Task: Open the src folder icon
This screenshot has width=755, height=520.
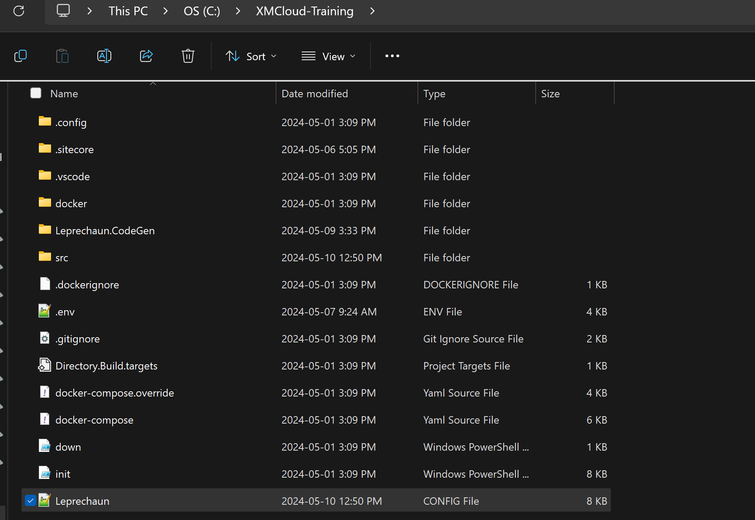Action: pos(45,257)
